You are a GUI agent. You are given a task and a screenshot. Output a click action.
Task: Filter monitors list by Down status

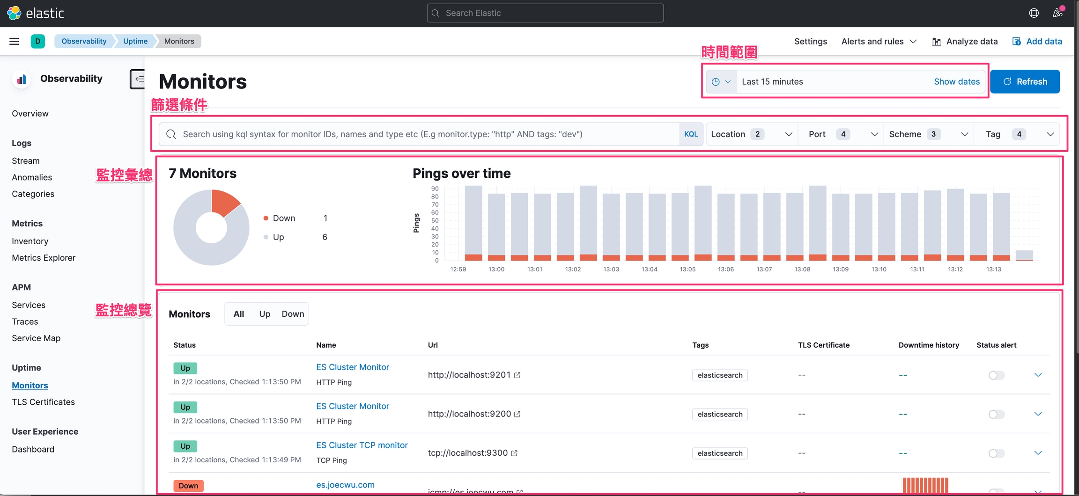tap(293, 314)
